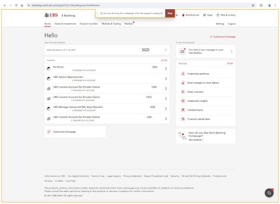Open the Our digital solutions footer link
280x204 pixels.
78,176
